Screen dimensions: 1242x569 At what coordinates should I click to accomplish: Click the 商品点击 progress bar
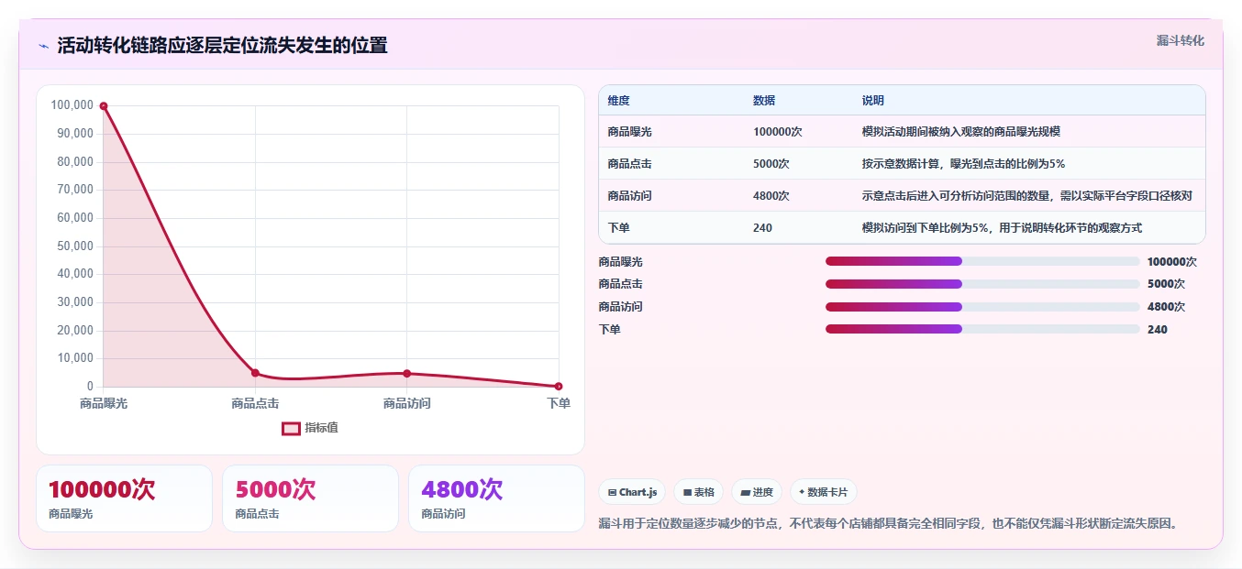coord(982,284)
